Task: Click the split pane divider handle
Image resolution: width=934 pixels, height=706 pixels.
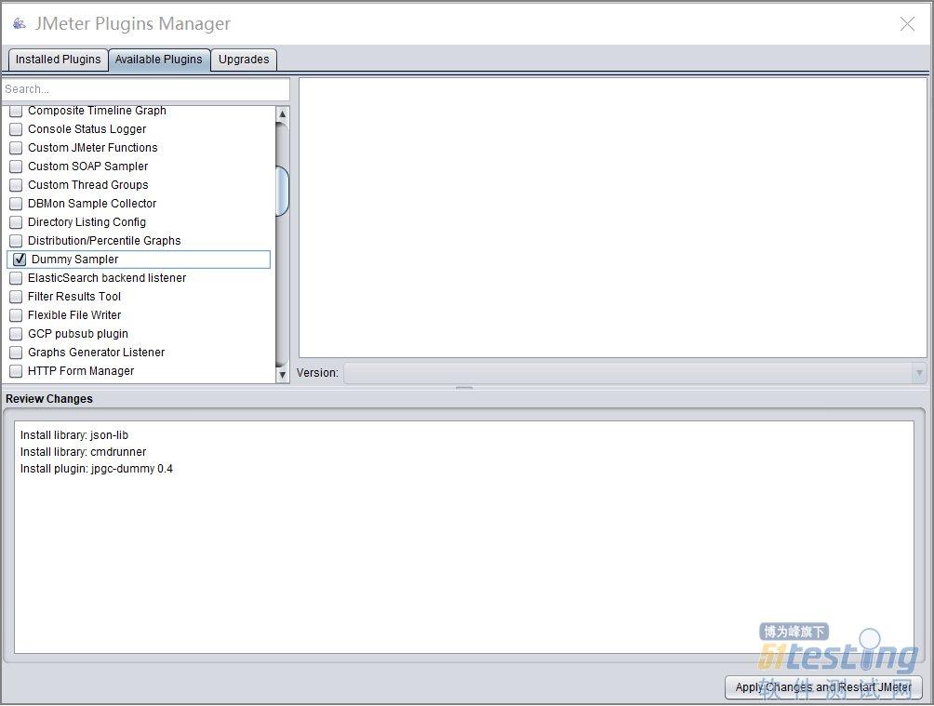Action: 464,388
